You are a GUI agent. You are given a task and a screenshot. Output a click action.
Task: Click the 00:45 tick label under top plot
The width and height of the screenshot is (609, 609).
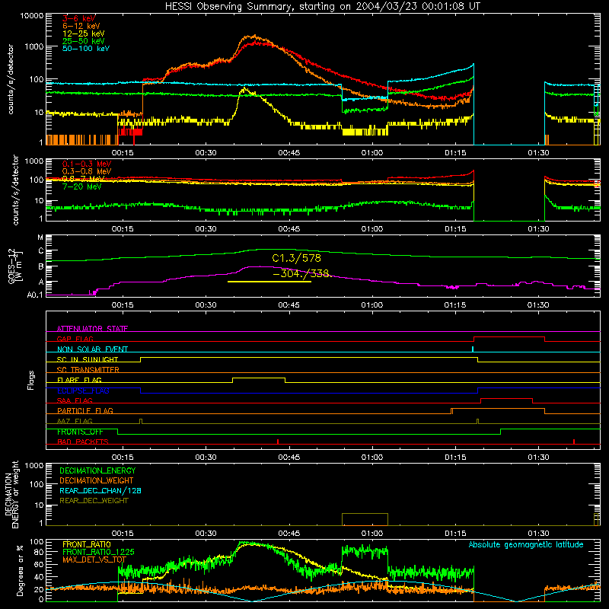click(289, 153)
